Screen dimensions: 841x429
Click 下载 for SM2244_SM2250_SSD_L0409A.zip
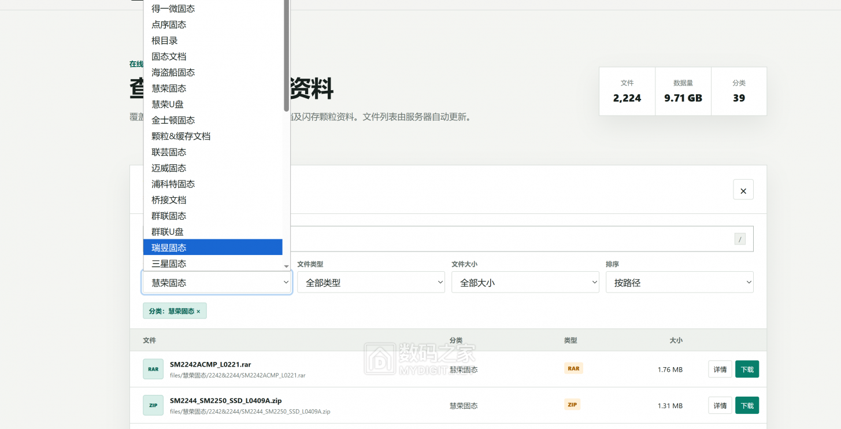point(747,405)
